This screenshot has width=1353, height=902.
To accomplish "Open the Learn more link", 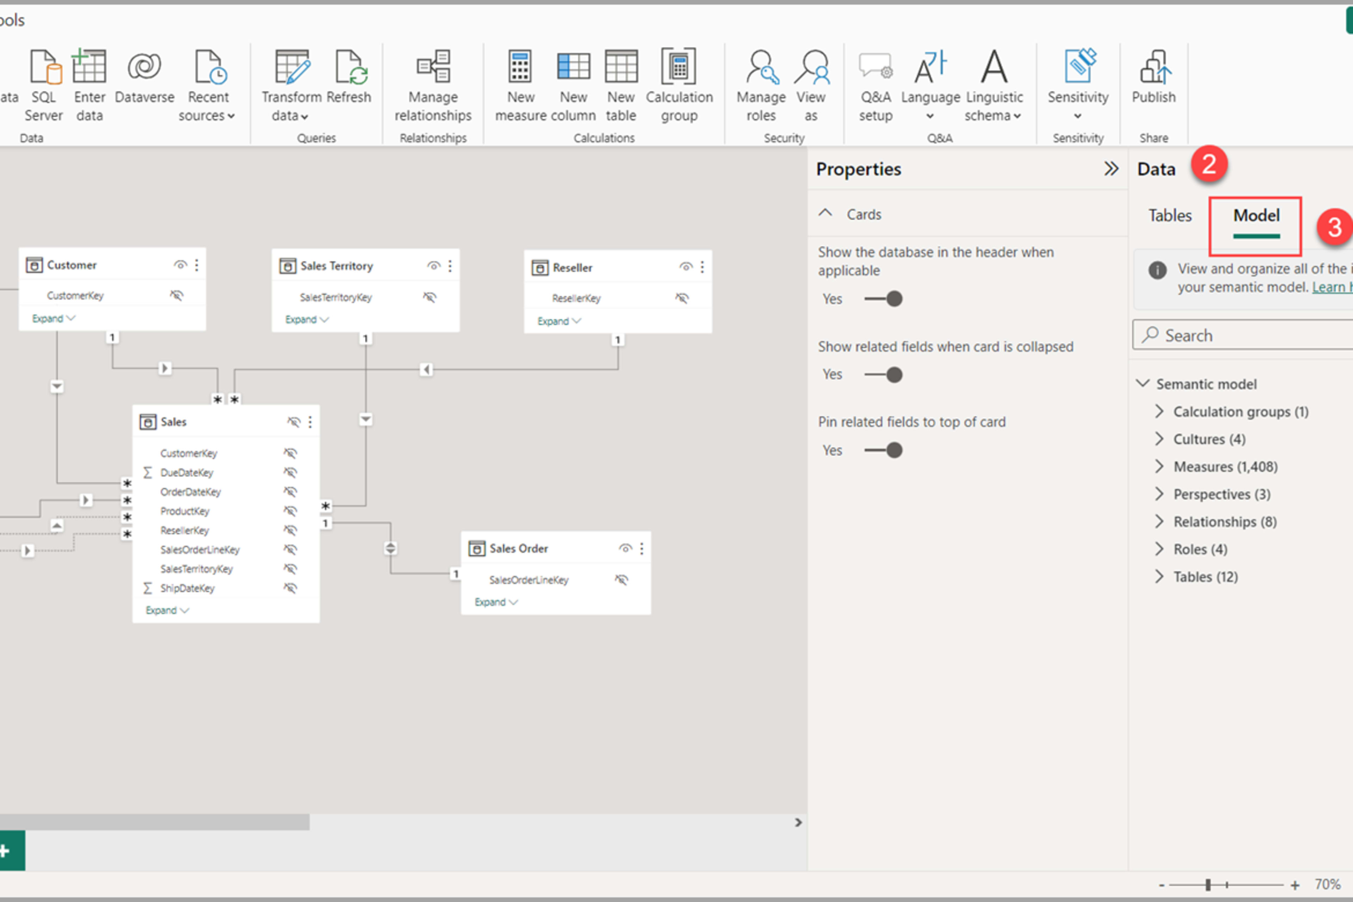I will coord(1332,287).
